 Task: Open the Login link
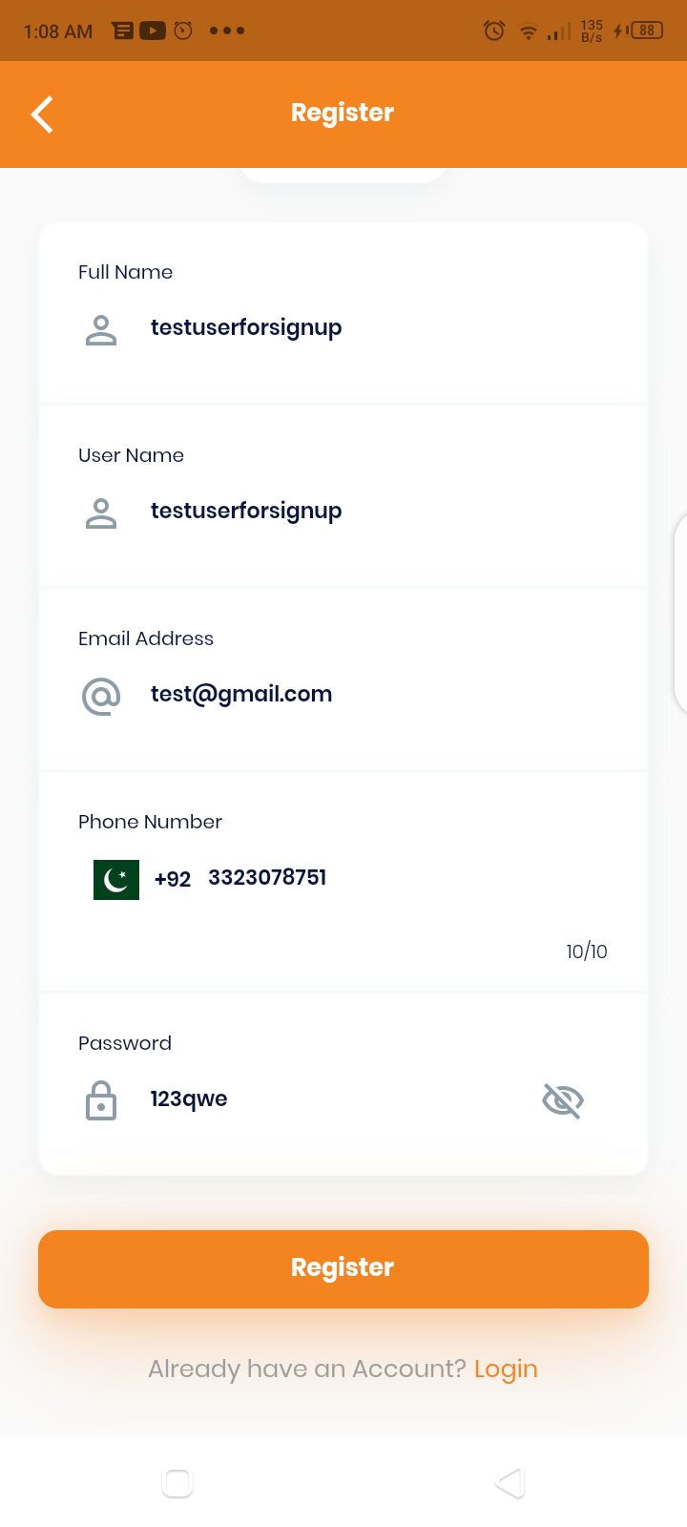pyautogui.click(x=506, y=1369)
